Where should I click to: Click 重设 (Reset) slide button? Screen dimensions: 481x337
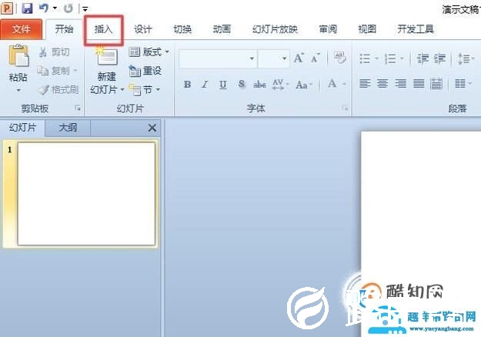click(145, 71)
